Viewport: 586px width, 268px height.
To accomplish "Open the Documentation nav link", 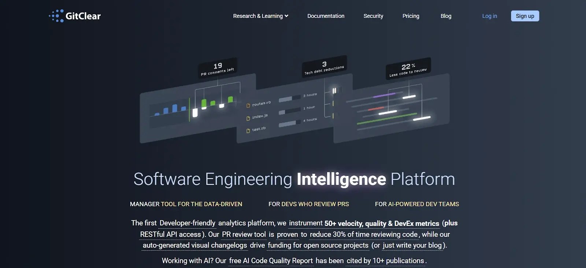I will point(326,16).
